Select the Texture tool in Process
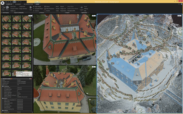Screen dimensions: 183x114 [x=49, y=6]
